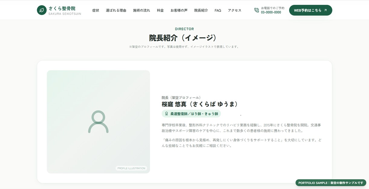Click the 柔道整復師／はり師・きゅう師 badge
Image resolution: width=369 pixels, height=189 pixels.
(x=191, y=114)
